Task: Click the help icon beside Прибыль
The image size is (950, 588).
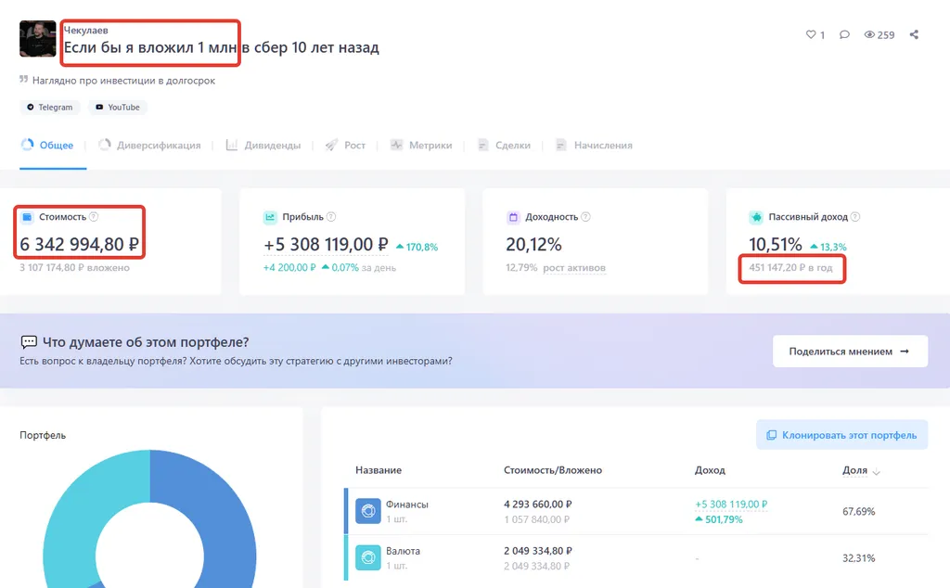Action: (331, 217)
